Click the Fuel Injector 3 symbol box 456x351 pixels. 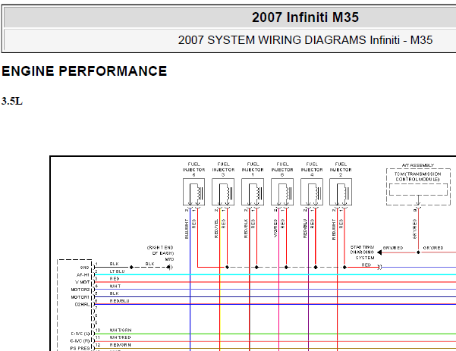coord(223,192)
